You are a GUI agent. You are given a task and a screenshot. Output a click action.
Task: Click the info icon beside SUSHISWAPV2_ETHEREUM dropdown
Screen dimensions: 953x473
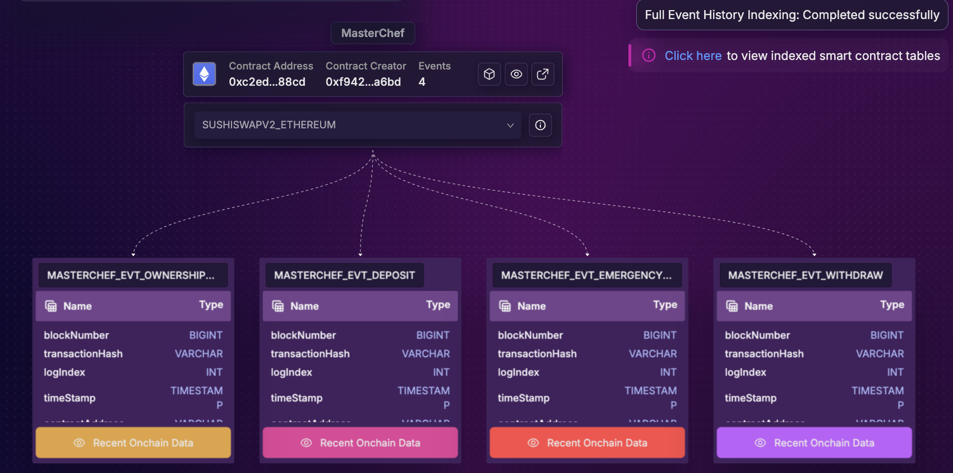[540, 125]
